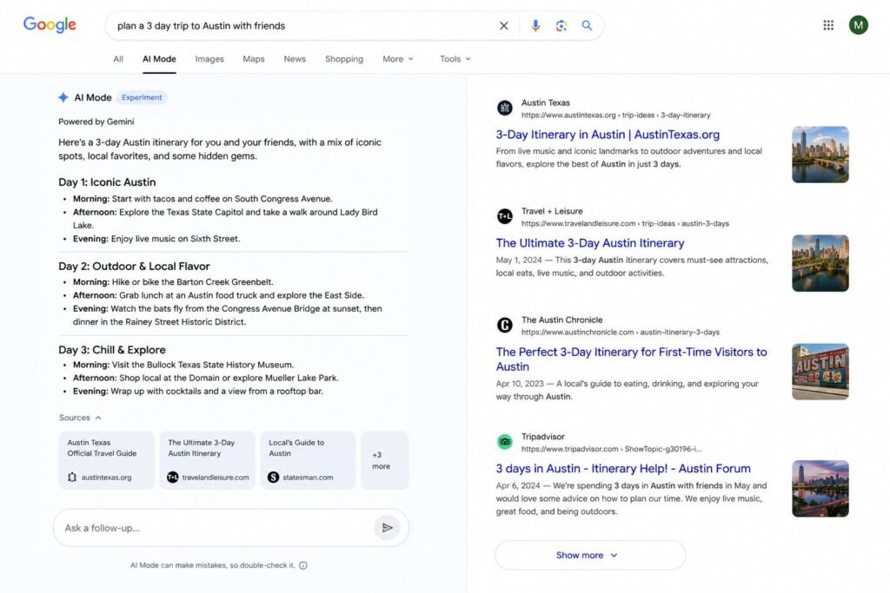Screen dimensions: 890x593
Task: Click the travelandleisure.com breadcrumb URL
Action: (625, 224)
